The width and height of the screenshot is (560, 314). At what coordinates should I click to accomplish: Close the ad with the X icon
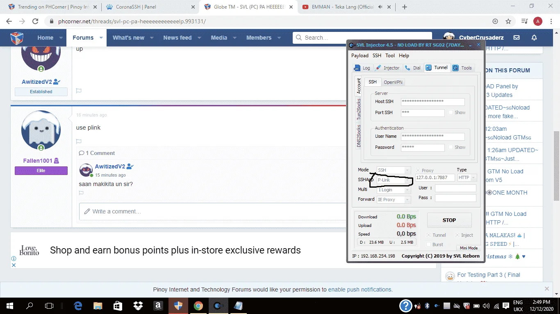pyautogui.click(x=14, y=265)
